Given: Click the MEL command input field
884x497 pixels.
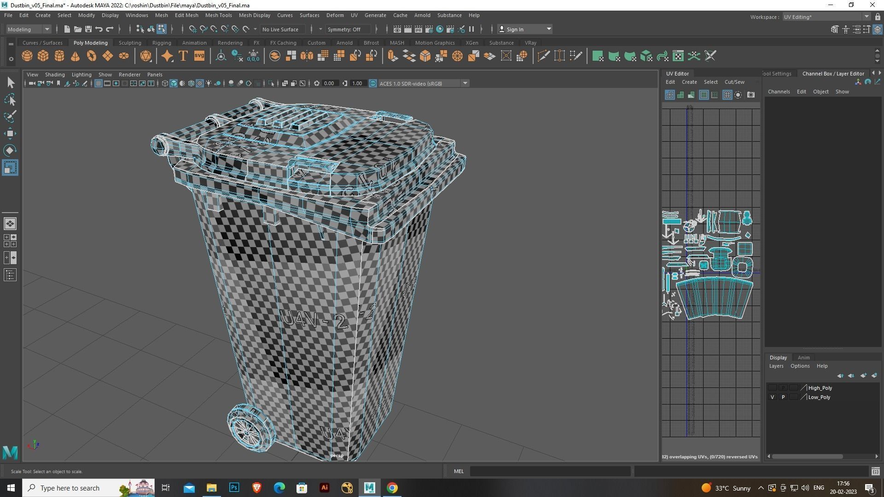Looking at the screenshot, I should coord(550,471).
